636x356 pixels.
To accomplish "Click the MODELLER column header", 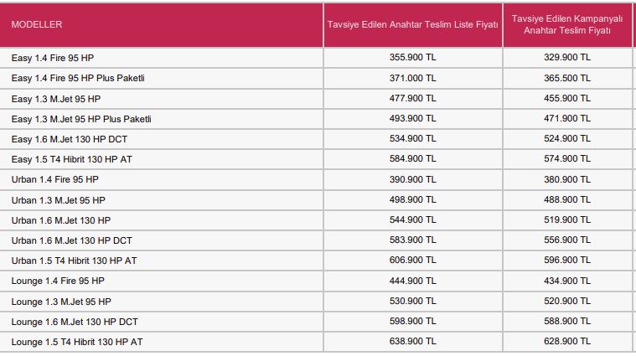I will [x=37, y=25].
